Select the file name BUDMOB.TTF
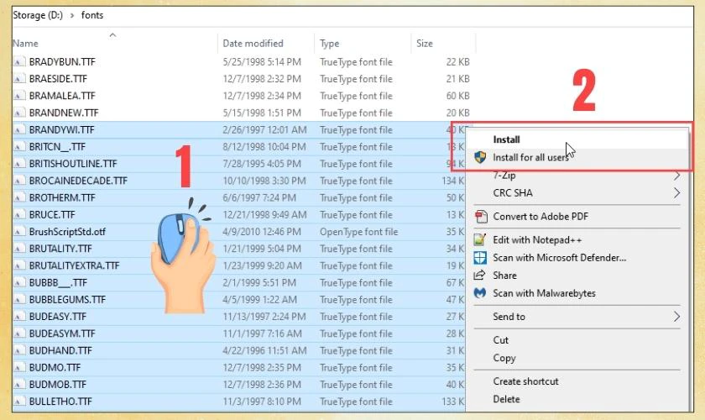This screenshot has width=705, height=420. pyautogui.click(x=58, y=385)
